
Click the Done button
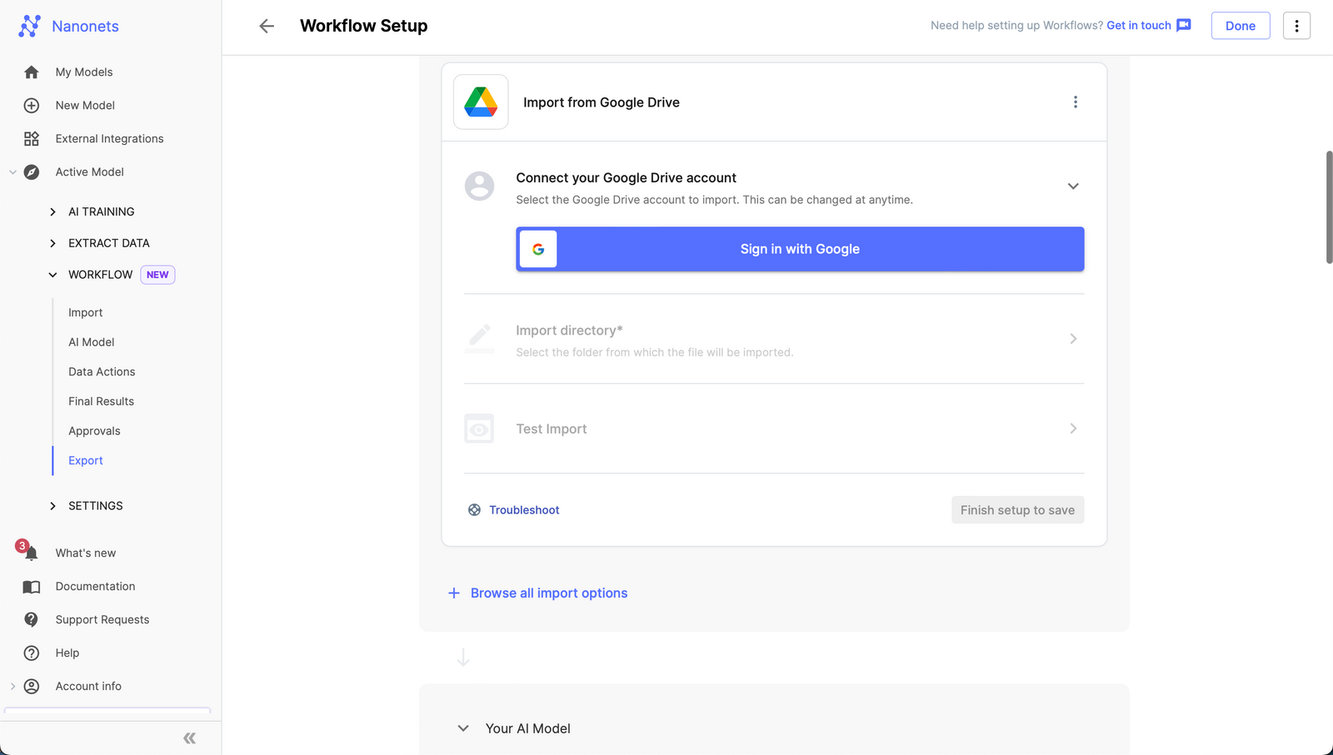pos(1240,26)
